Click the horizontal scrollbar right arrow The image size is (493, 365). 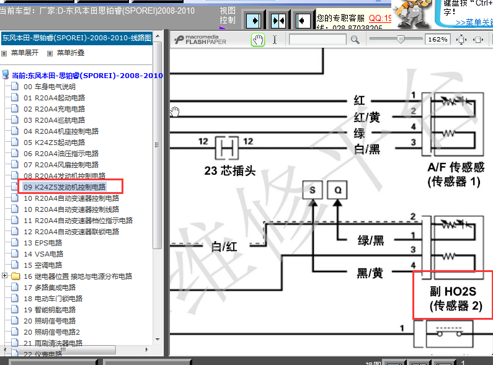point(146,350)
